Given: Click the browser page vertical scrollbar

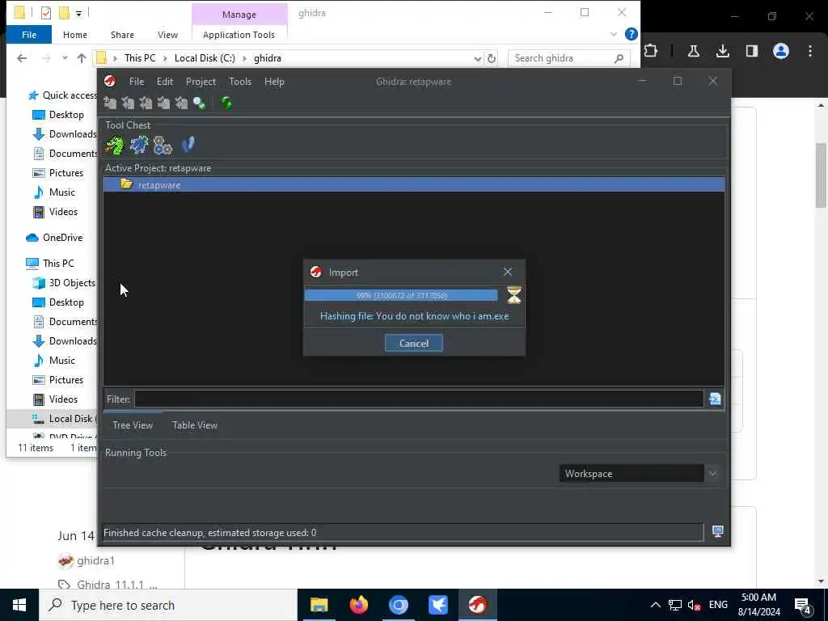Looking at the screenshot, I should pyautogui.click(x=822, y=175).
